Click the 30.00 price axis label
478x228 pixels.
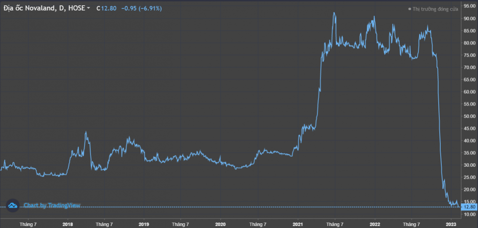pos(469,165)
